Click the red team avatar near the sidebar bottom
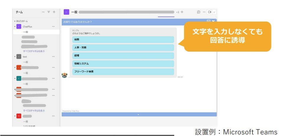 pyautogui.click(x=19, y=116)
